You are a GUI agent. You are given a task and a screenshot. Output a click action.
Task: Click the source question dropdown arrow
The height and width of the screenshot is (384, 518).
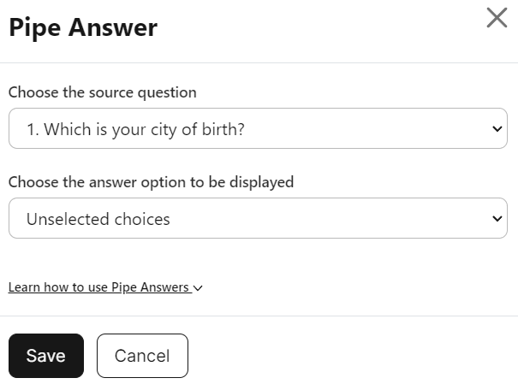[x=498, y=129]
